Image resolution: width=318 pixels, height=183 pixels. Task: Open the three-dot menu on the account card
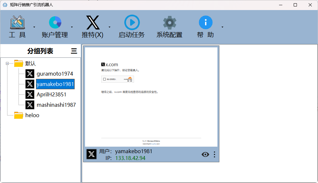[214, 154]
